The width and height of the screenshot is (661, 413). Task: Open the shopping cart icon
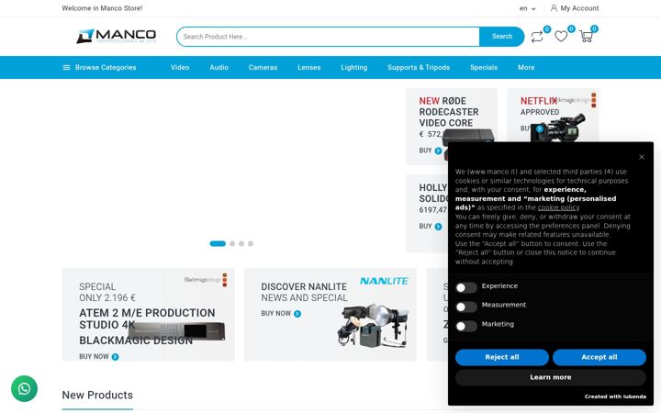(x=586, y=37)
